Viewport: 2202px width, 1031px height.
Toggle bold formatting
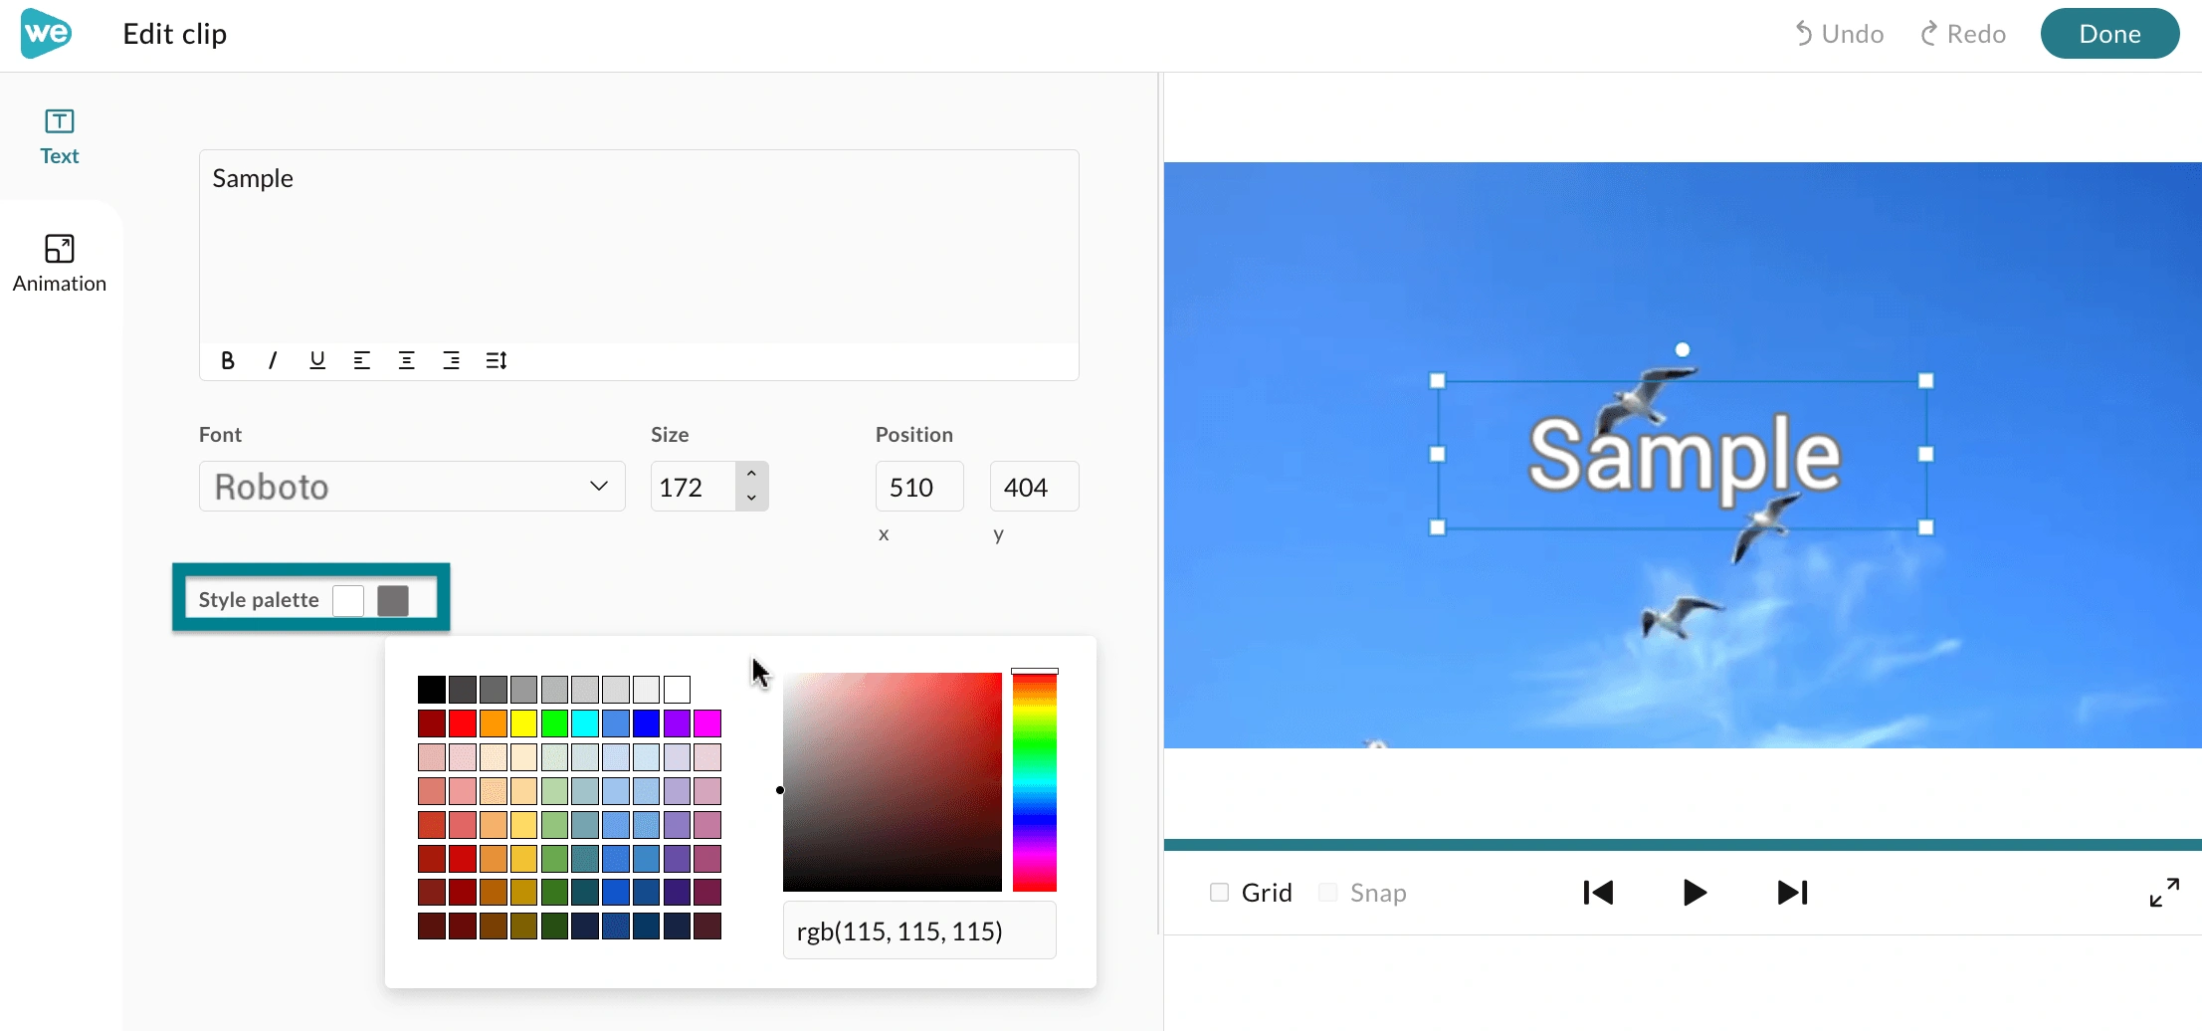tap(228, 360)
